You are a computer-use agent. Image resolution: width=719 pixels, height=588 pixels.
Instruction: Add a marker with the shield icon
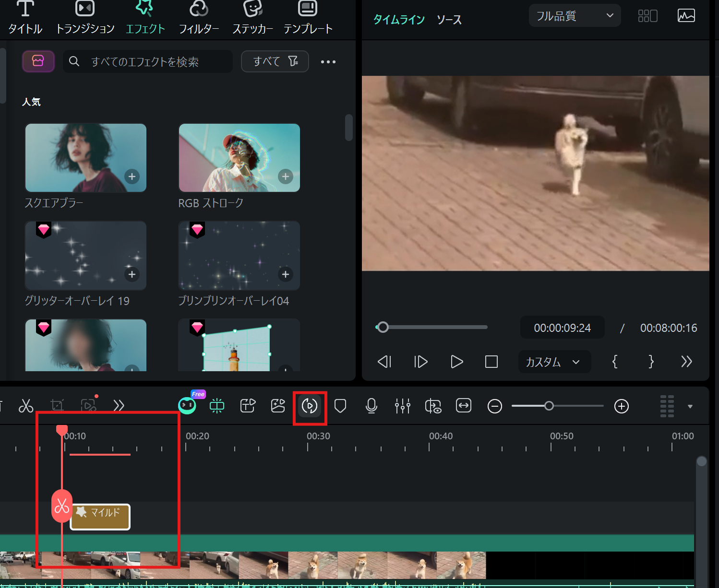pyautogui.click(x=340, y=406)
